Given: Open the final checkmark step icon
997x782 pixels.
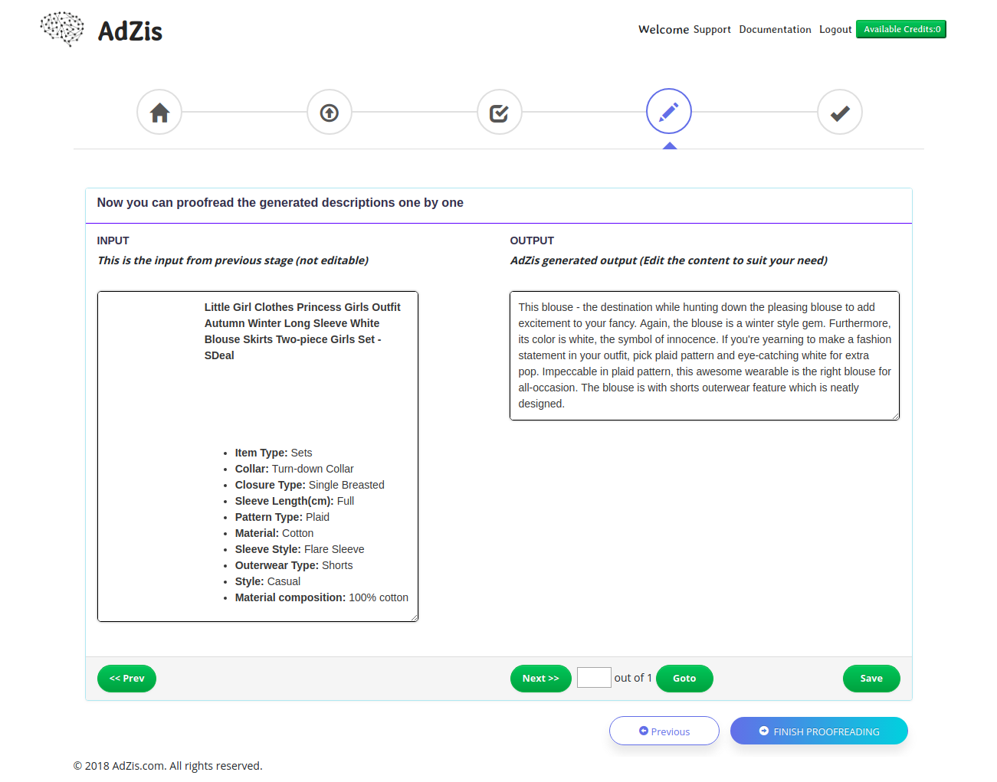Looking at the screenshot, I should 840,113.
